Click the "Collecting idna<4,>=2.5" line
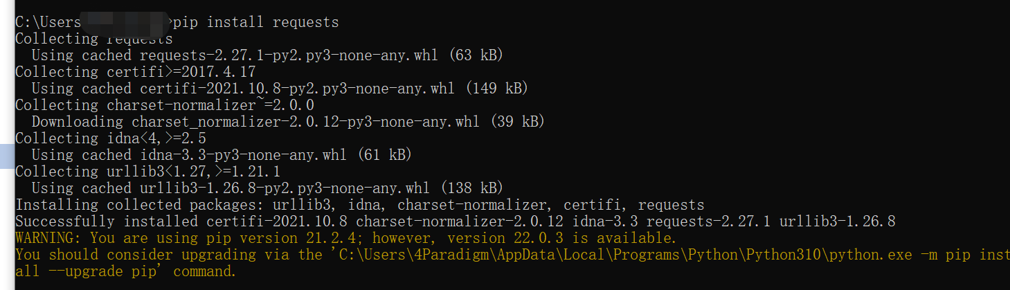 coord(110,138)
